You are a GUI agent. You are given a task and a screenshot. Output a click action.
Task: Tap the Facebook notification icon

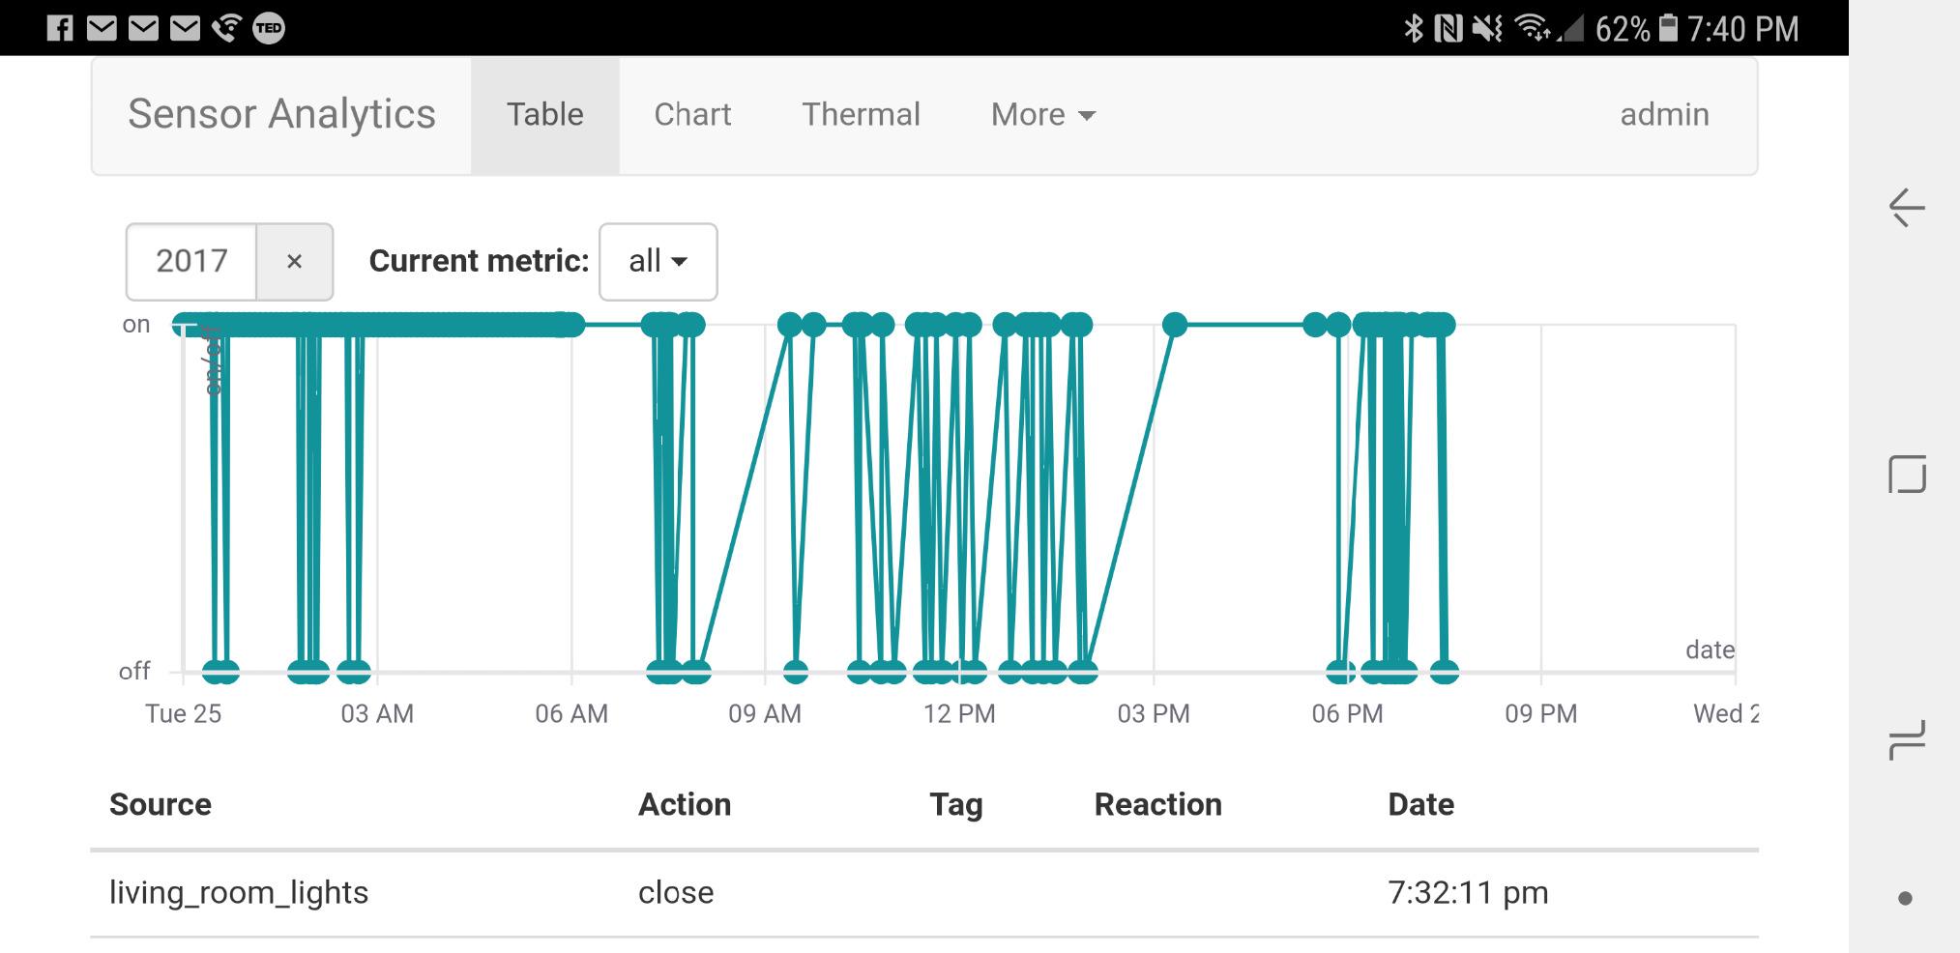pos(60,28)
